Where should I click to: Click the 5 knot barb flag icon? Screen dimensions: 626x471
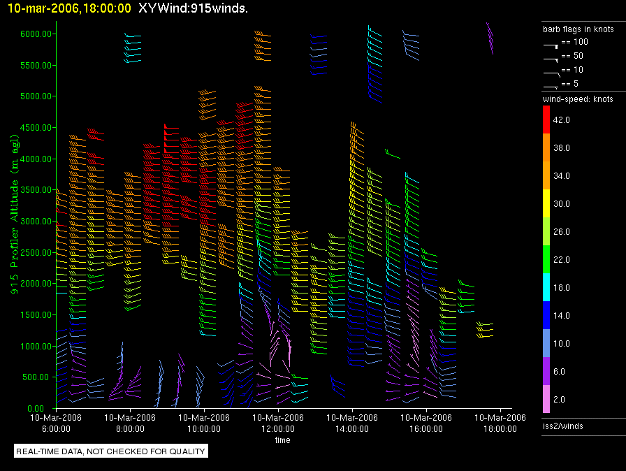tap(551, 87)
